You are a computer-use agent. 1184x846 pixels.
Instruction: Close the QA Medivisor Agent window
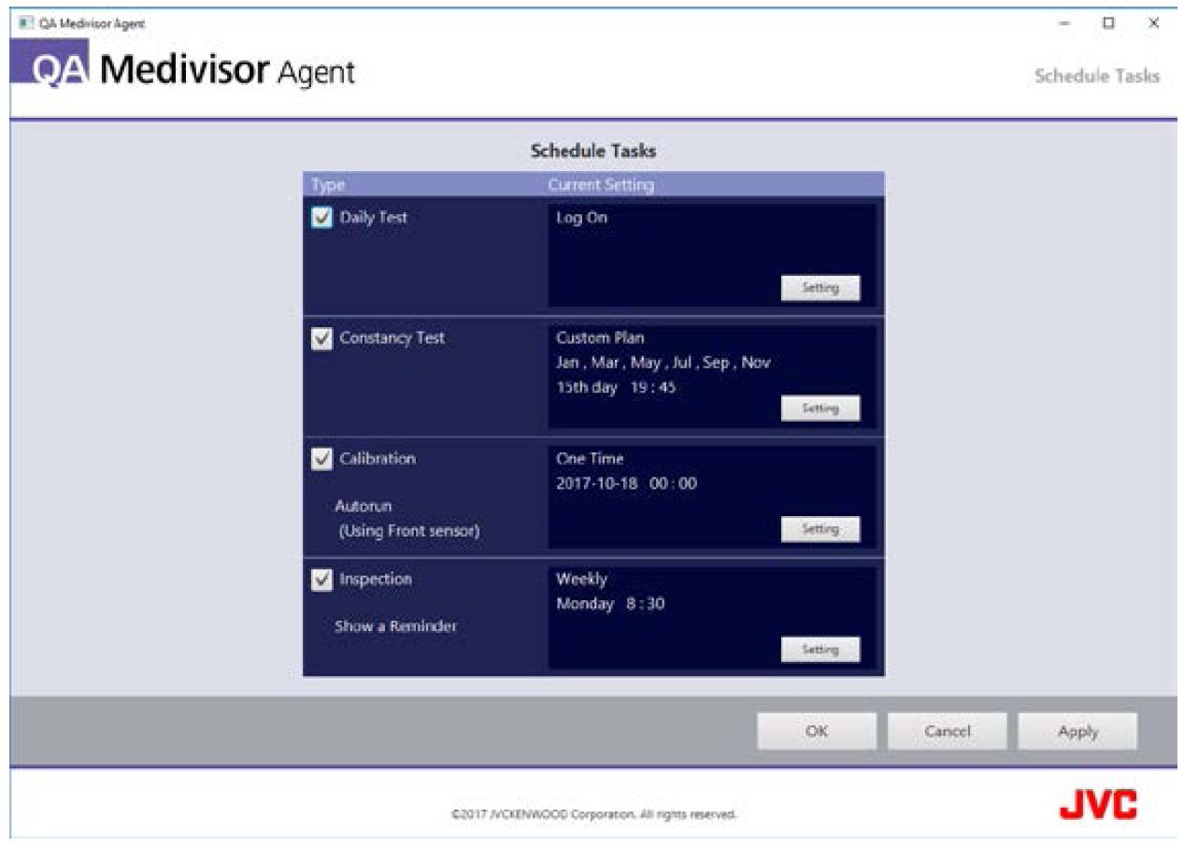1152,22
